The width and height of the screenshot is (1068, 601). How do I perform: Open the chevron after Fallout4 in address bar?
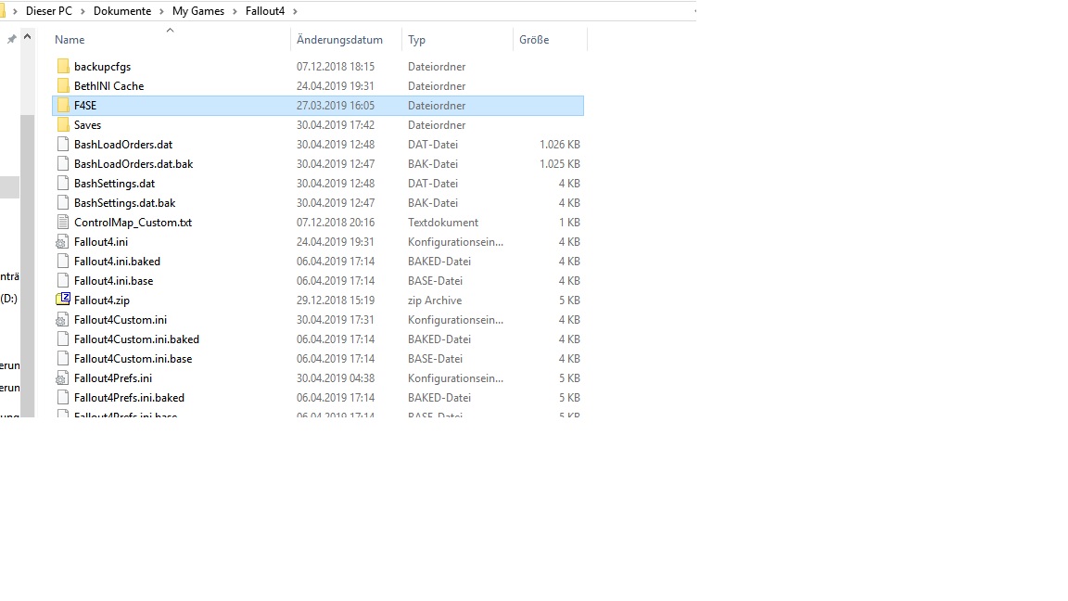(294, 11)
